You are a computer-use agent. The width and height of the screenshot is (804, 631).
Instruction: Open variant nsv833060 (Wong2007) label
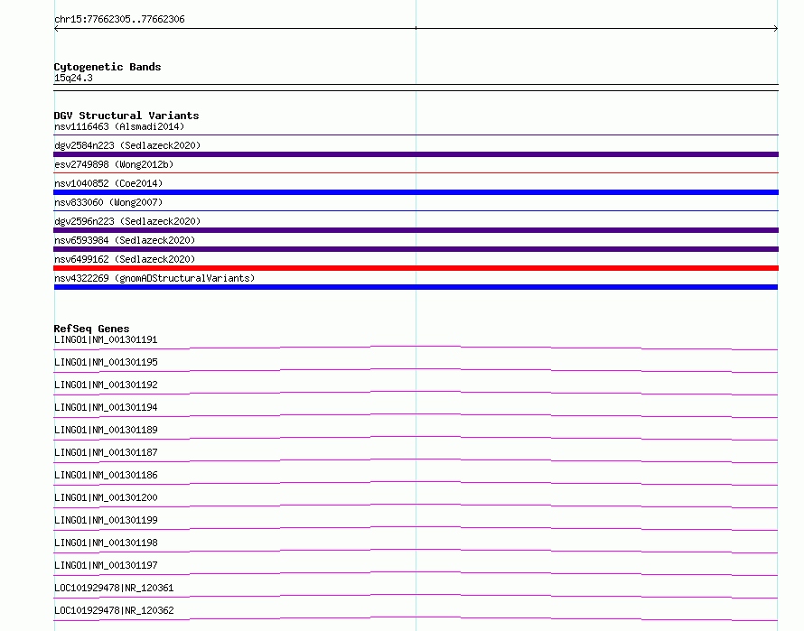click(x=108, y=202)
